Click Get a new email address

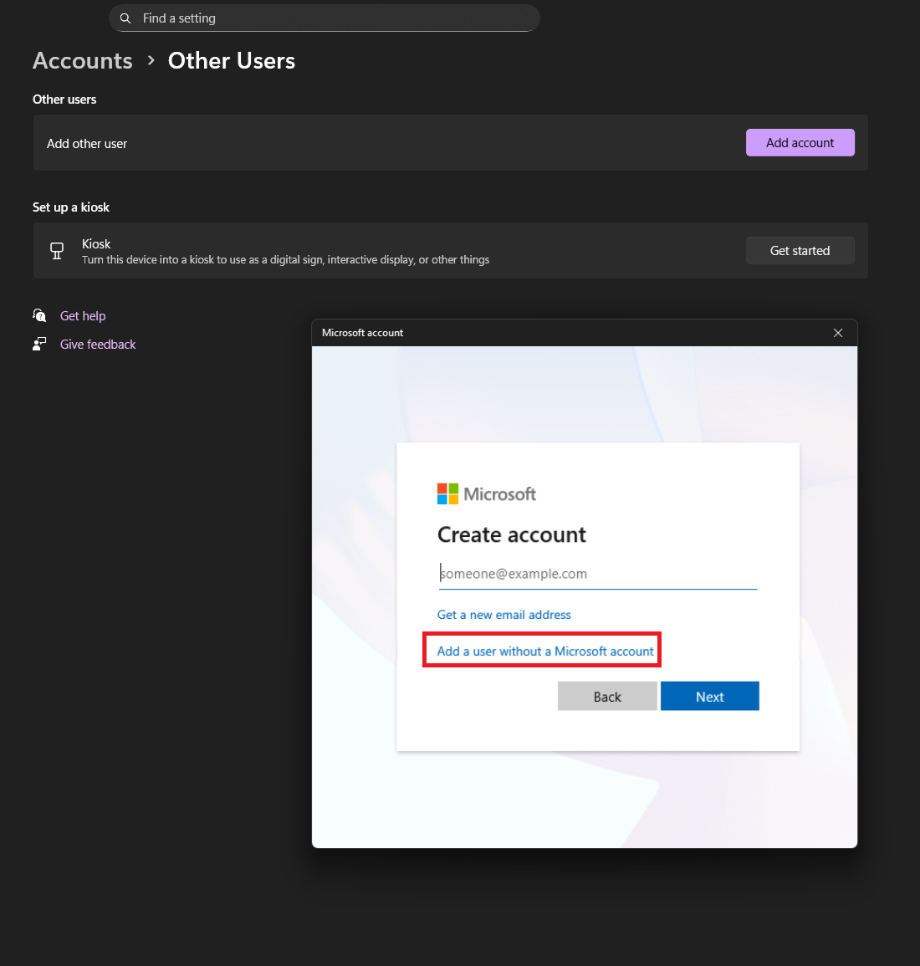tap(504, 615)
